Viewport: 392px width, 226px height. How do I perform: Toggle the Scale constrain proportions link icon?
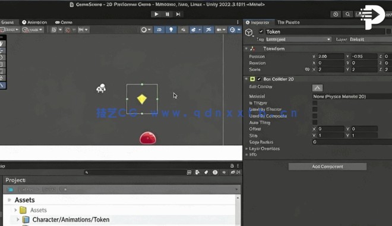coord(307,70)
